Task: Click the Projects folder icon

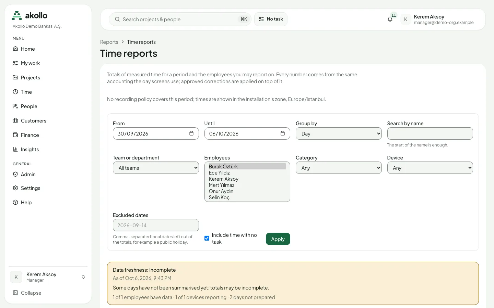Action: [x=15, y=77]
